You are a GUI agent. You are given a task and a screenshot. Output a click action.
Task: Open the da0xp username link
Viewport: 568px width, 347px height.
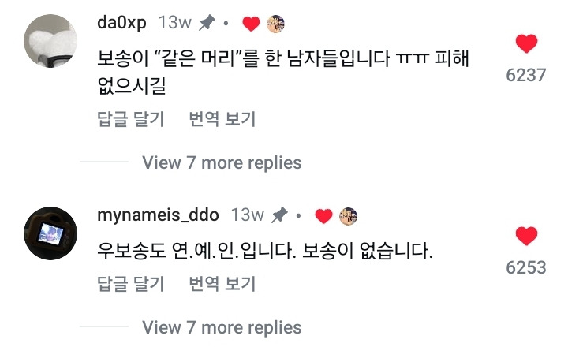123,23
